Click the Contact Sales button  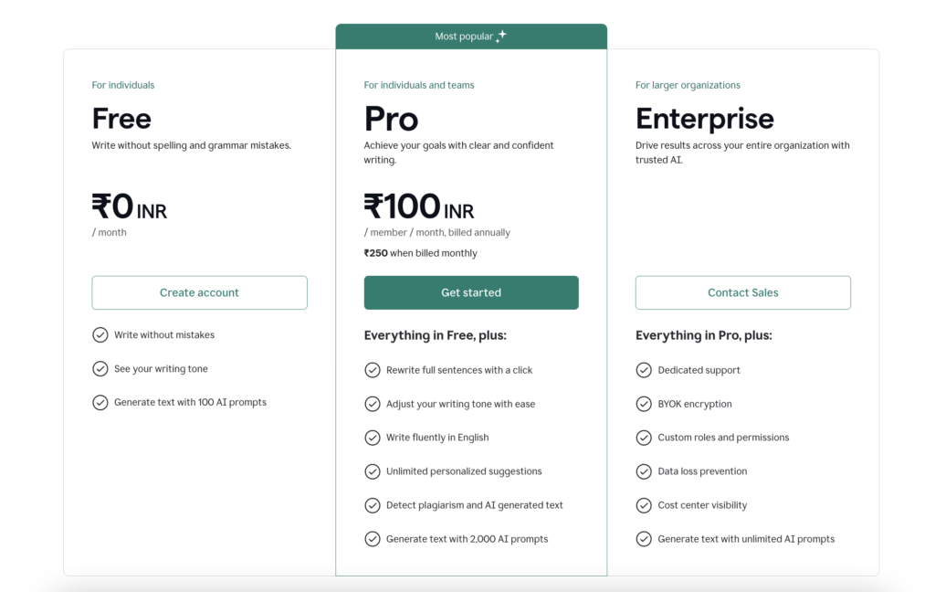(742, 292)
